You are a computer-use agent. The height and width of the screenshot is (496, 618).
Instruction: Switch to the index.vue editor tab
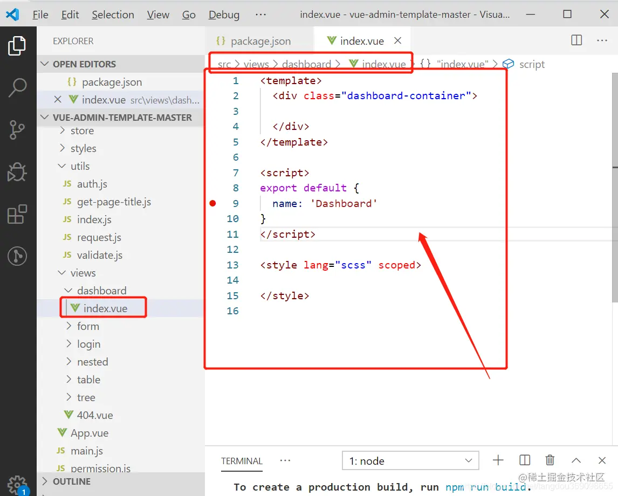pos(362,41)
